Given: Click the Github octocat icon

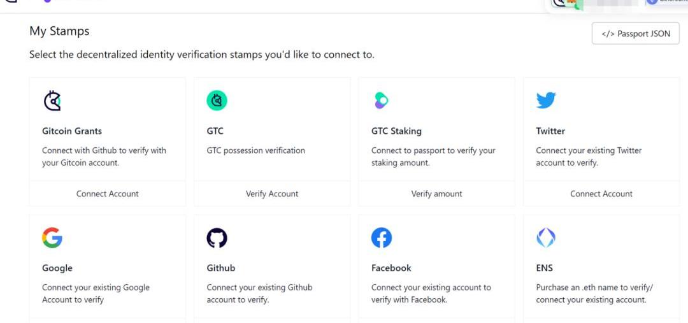Looking at the screenshot, I should coord(217,238).
